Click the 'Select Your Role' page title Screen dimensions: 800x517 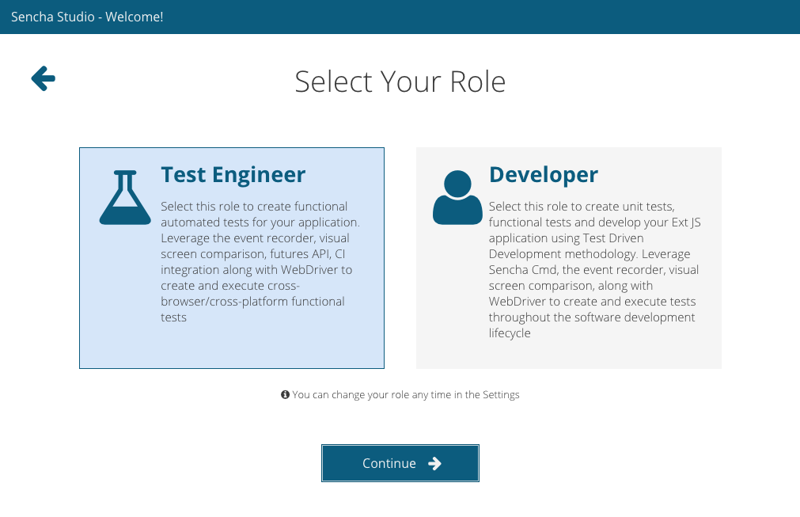[x=400, y=82]
